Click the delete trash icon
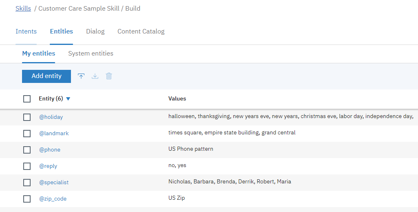 coord(109,76)
